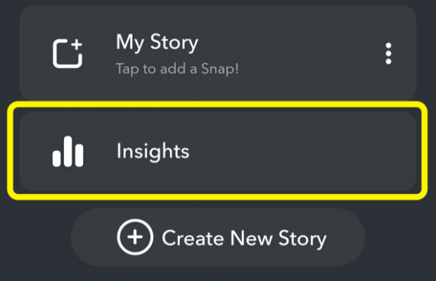The image size is (436, 281).
Task: Tap the word "Insights" inside the yellow highlight
Action: (153, 151)
